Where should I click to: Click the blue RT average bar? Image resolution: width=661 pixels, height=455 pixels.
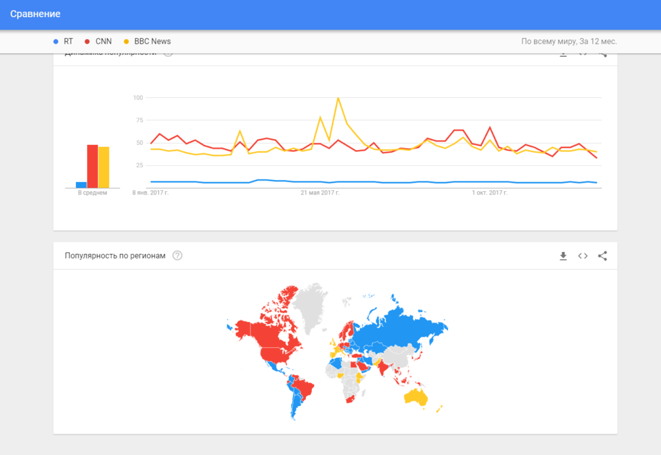pyautogui.click(x=81, y=185)
